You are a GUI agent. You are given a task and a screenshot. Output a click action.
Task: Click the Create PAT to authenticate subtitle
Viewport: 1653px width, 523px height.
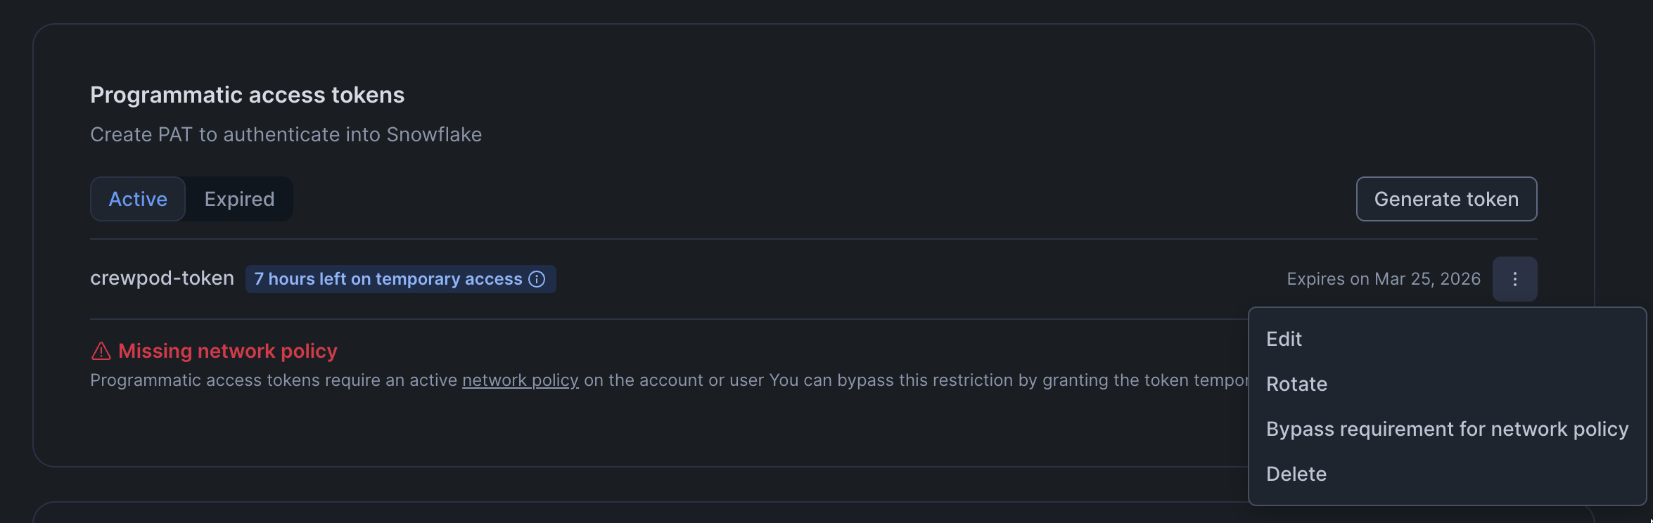[286, 134]
